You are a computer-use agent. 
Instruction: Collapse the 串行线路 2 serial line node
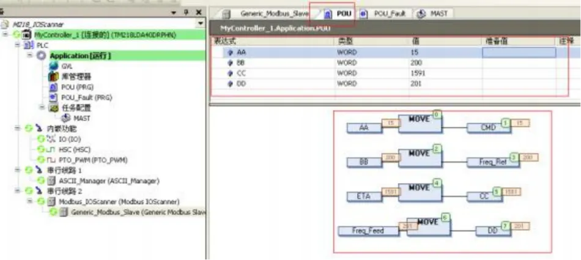point(17,191)
